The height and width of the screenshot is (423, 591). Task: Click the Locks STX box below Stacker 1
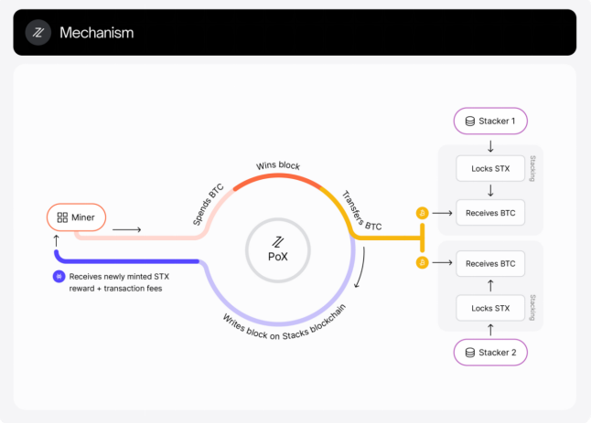point(490,168)
